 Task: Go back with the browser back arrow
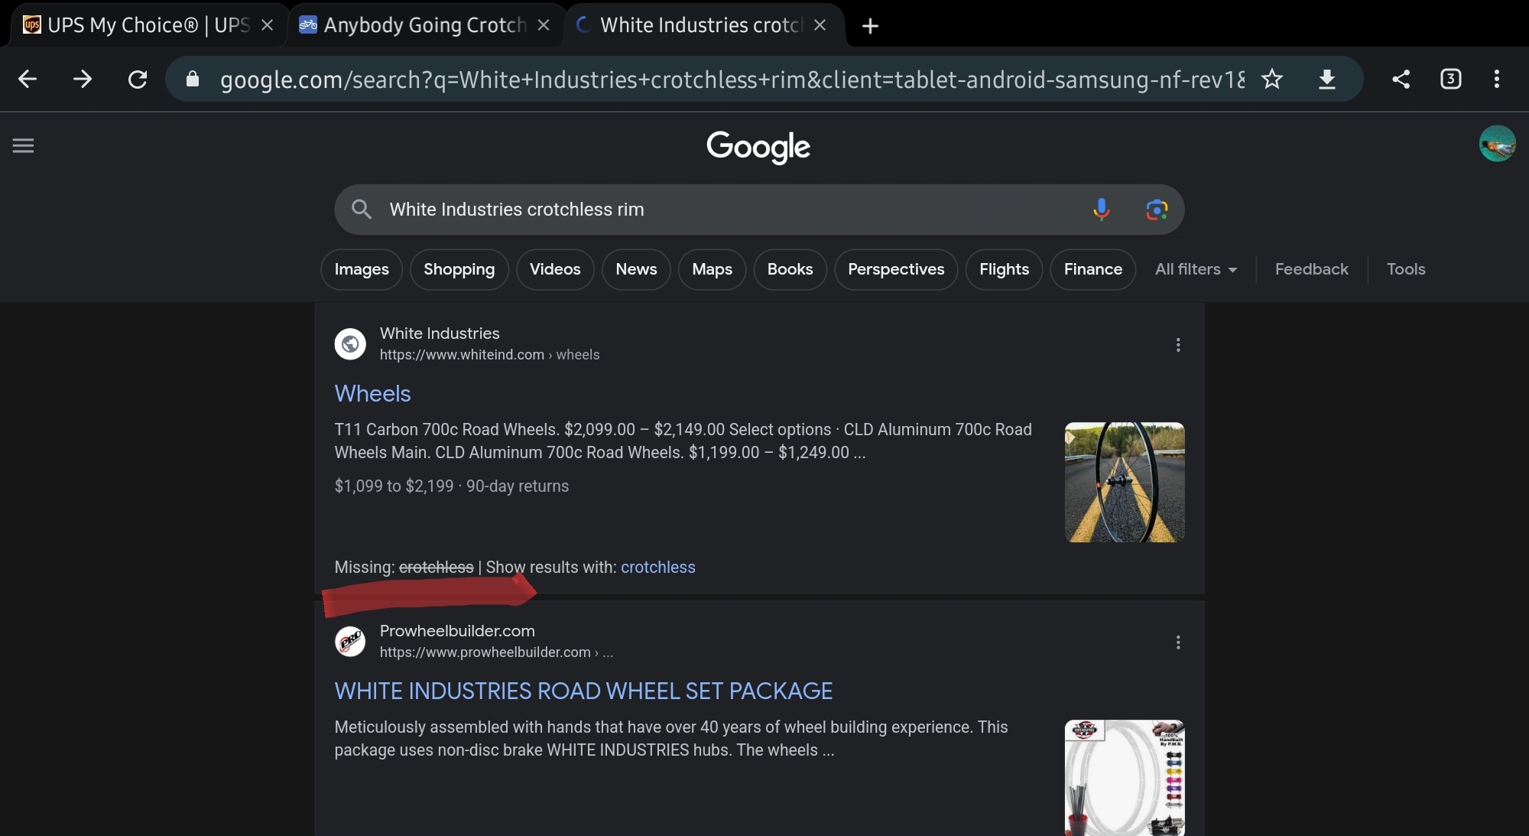pyautogui.click(x=28, y=79)
